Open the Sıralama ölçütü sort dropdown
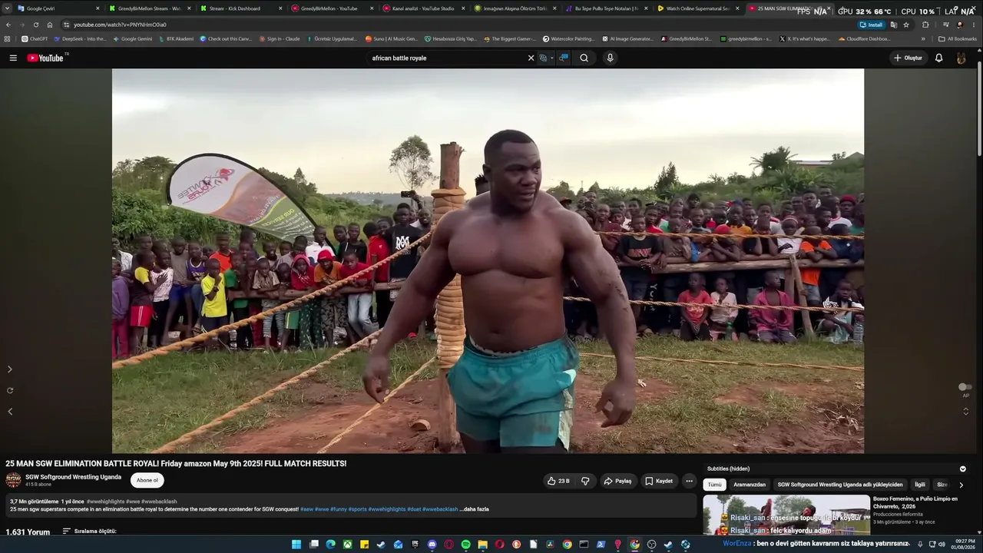This screenshot has height=553, width=983. 89,531
